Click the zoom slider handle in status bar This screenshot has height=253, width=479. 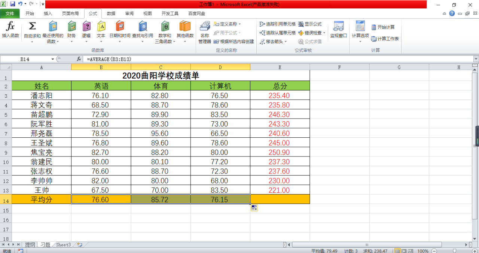454,251
